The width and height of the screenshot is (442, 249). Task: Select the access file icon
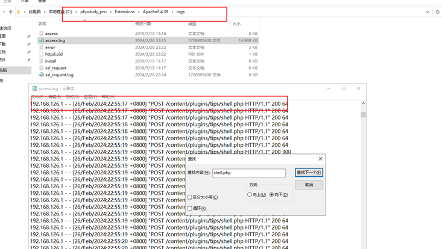[x=42, y=34]
